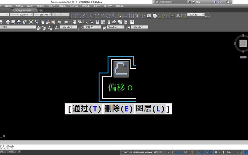
Task: Open the 修改(M) menu
Action: pos(85,6)
